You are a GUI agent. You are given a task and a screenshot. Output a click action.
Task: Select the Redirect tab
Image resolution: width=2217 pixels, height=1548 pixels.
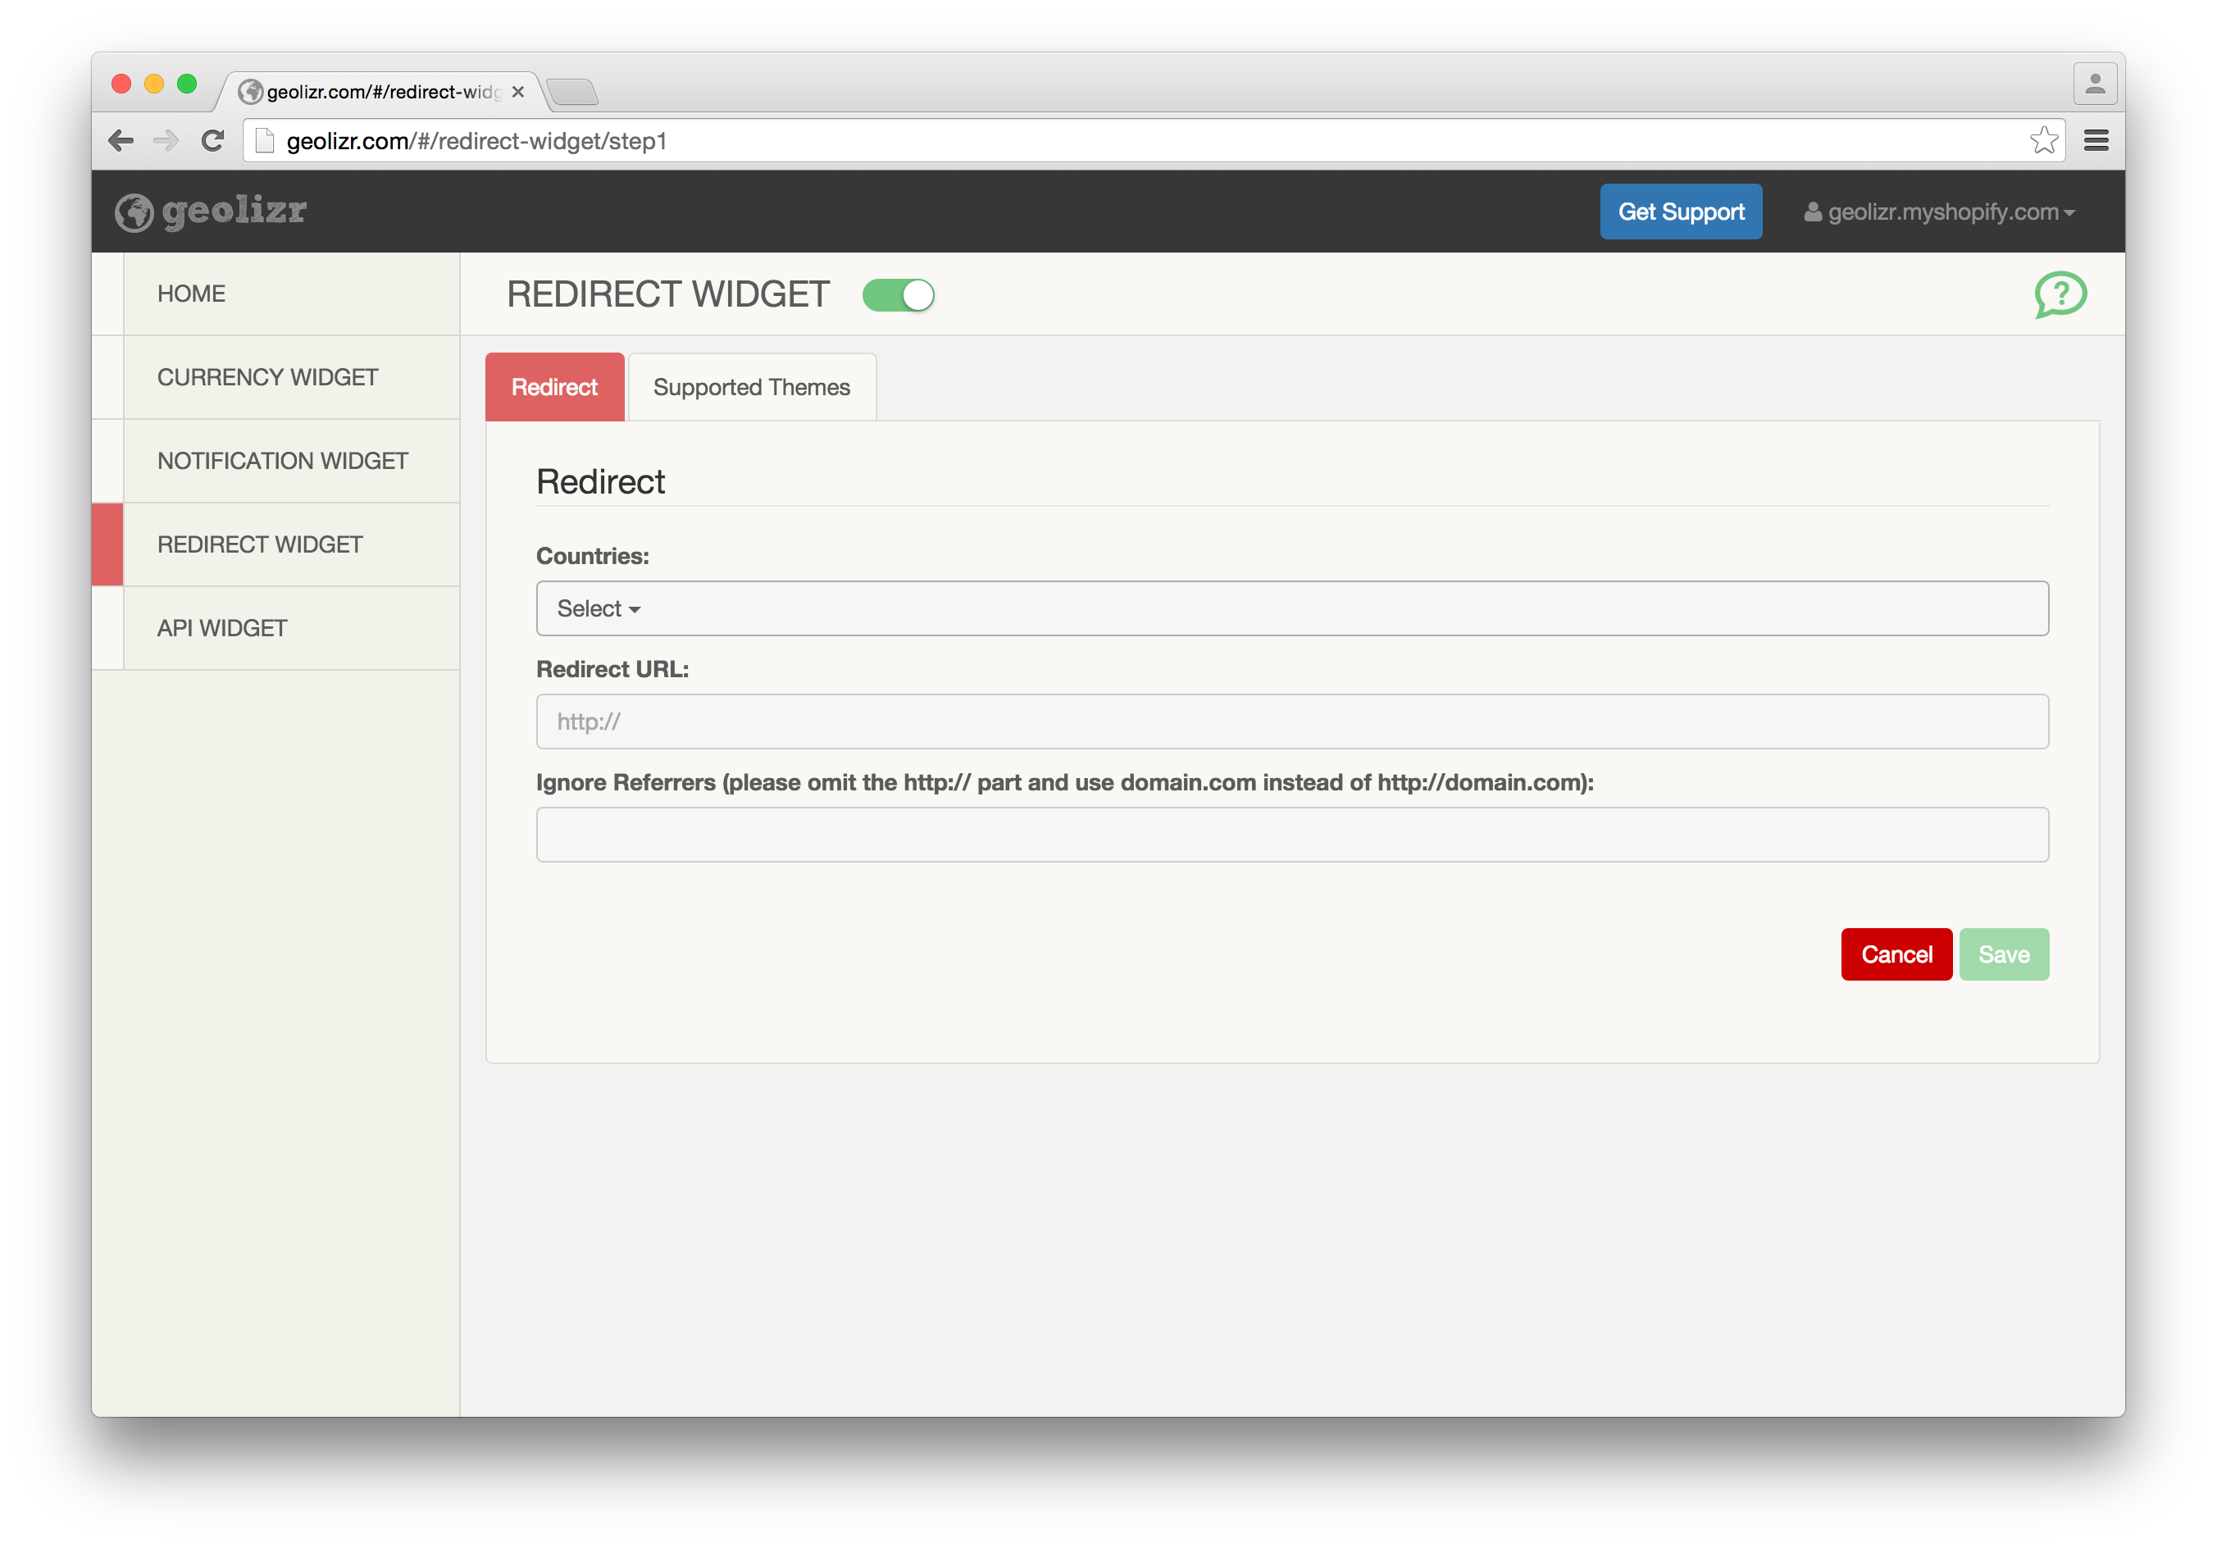tap(554, 387)
